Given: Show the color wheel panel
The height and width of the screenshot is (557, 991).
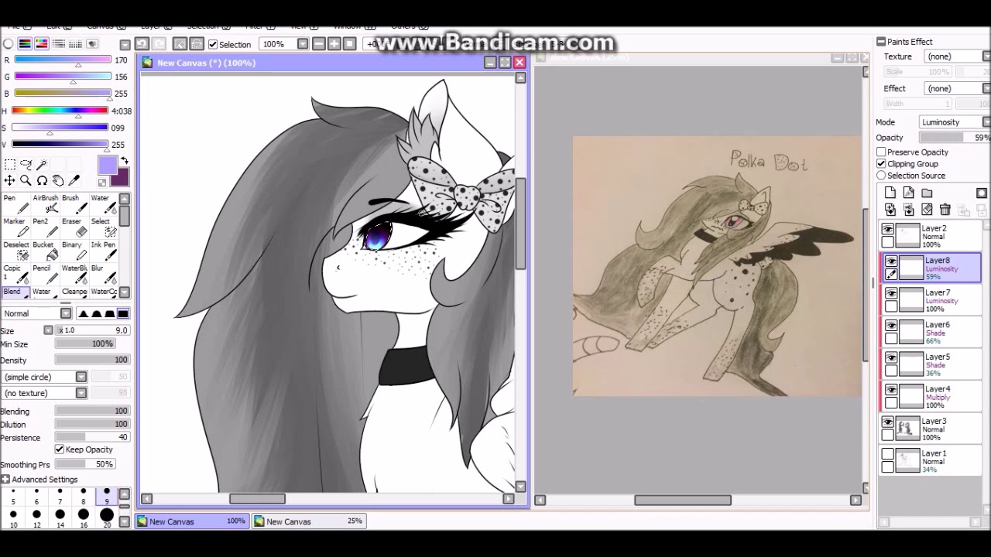Looking at the screenshot, I should (9, 44).
